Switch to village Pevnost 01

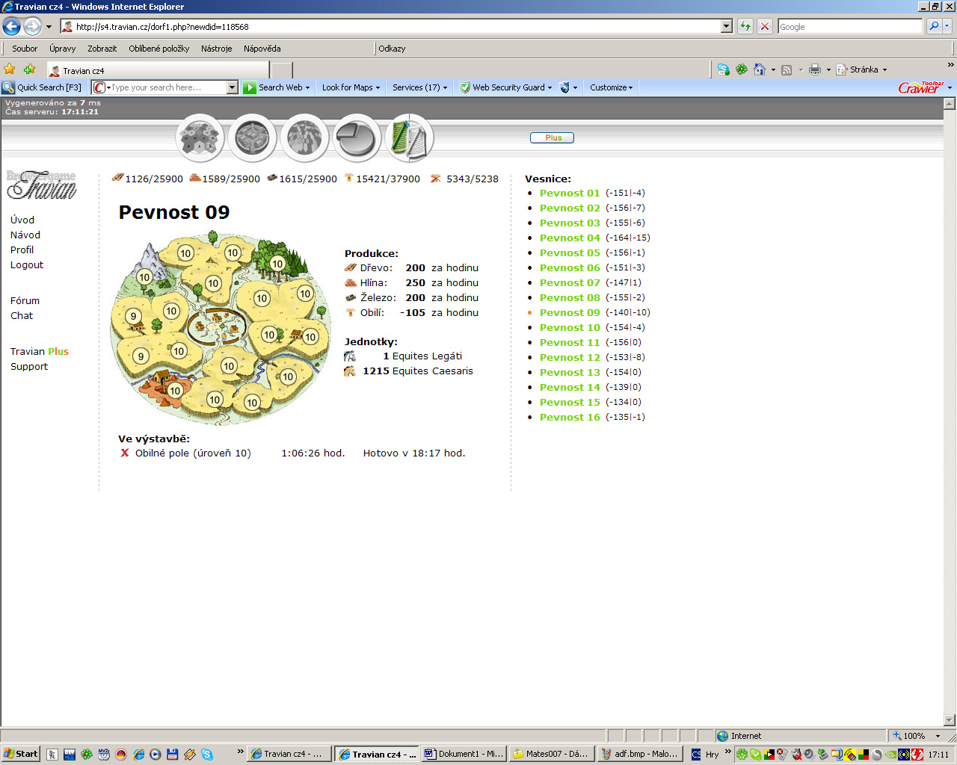(x=570, y=193)
